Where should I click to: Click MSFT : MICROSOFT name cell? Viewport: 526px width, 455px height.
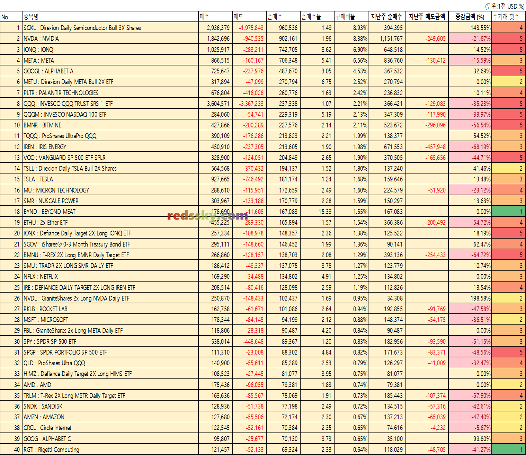coord(110,320)
